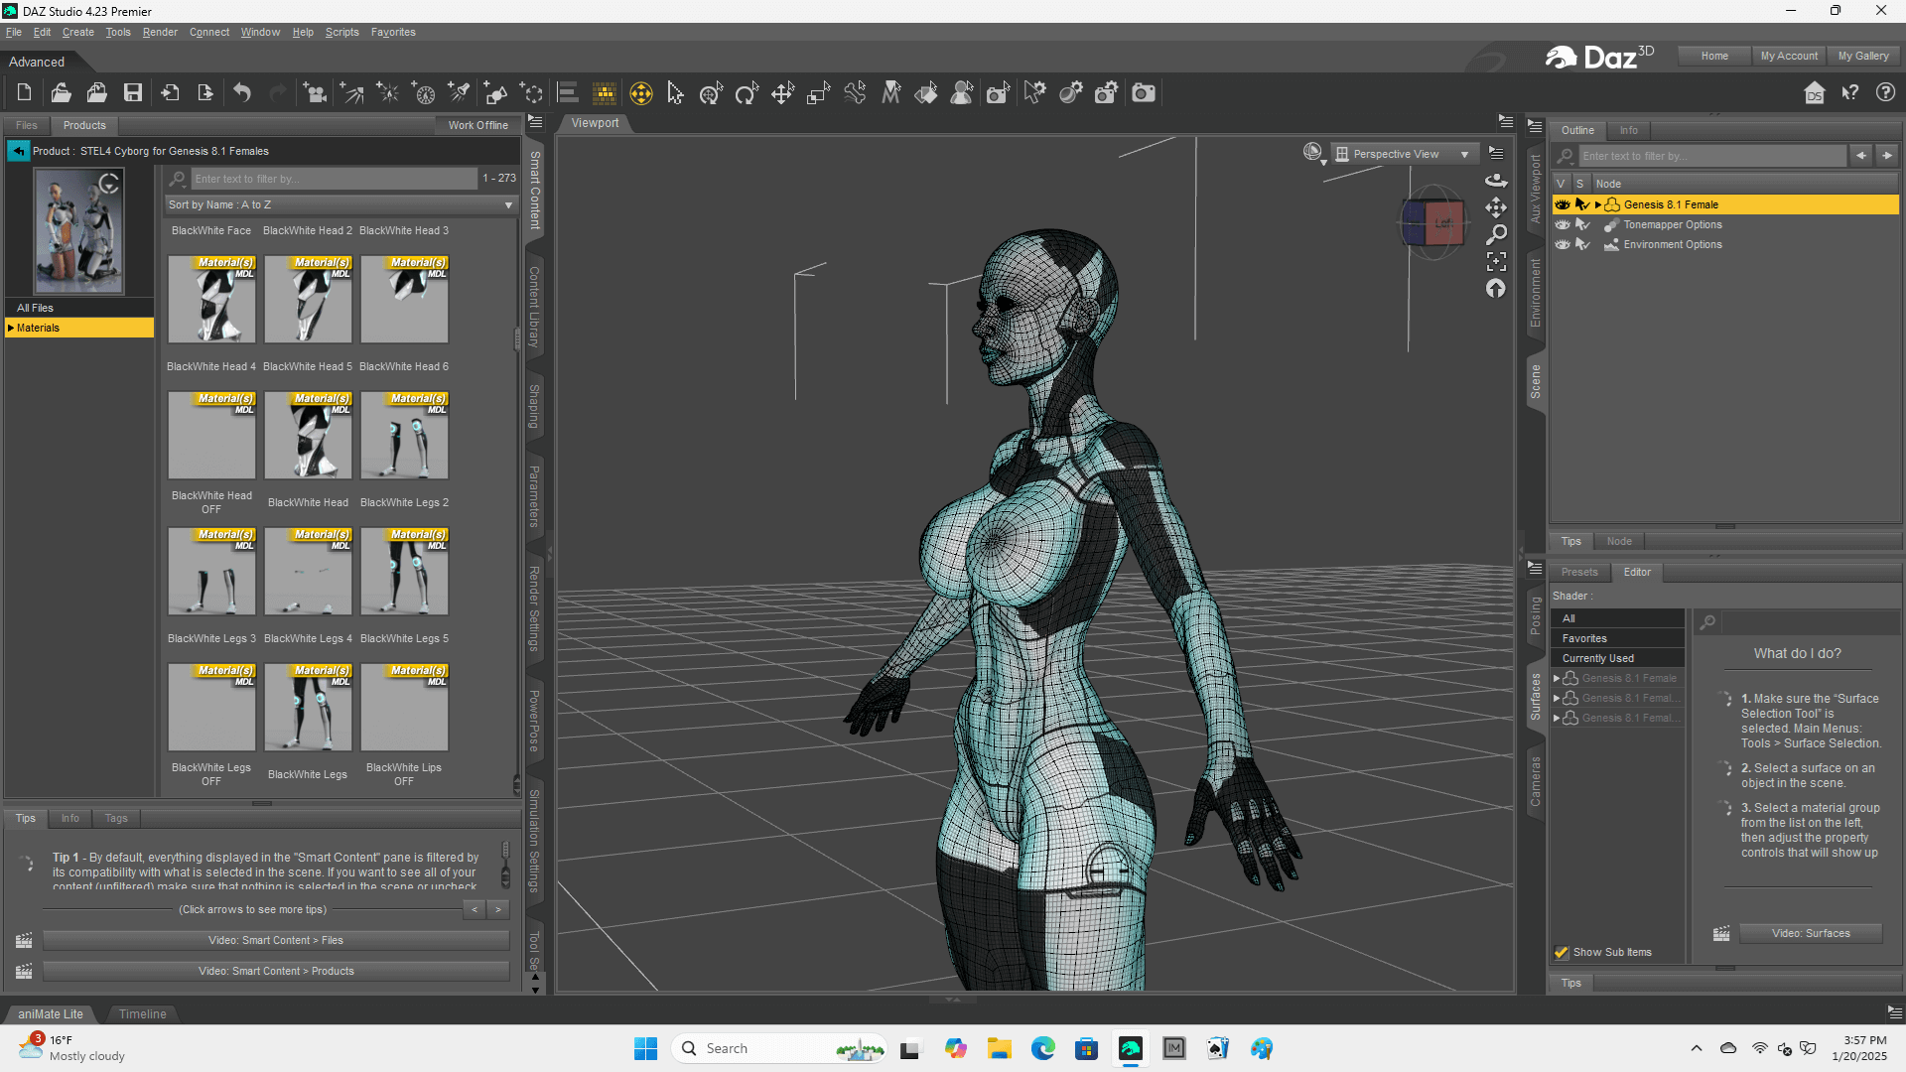Select the Translate tool icon
This screenshot has height=1072, width=1906.
pyautogui.click(x=782, y=93)
